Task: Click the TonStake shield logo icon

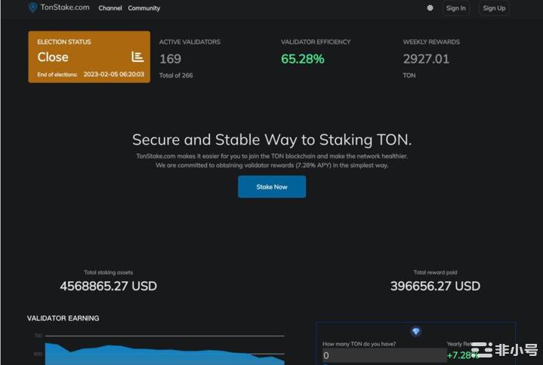Action: tap(32, 8)
